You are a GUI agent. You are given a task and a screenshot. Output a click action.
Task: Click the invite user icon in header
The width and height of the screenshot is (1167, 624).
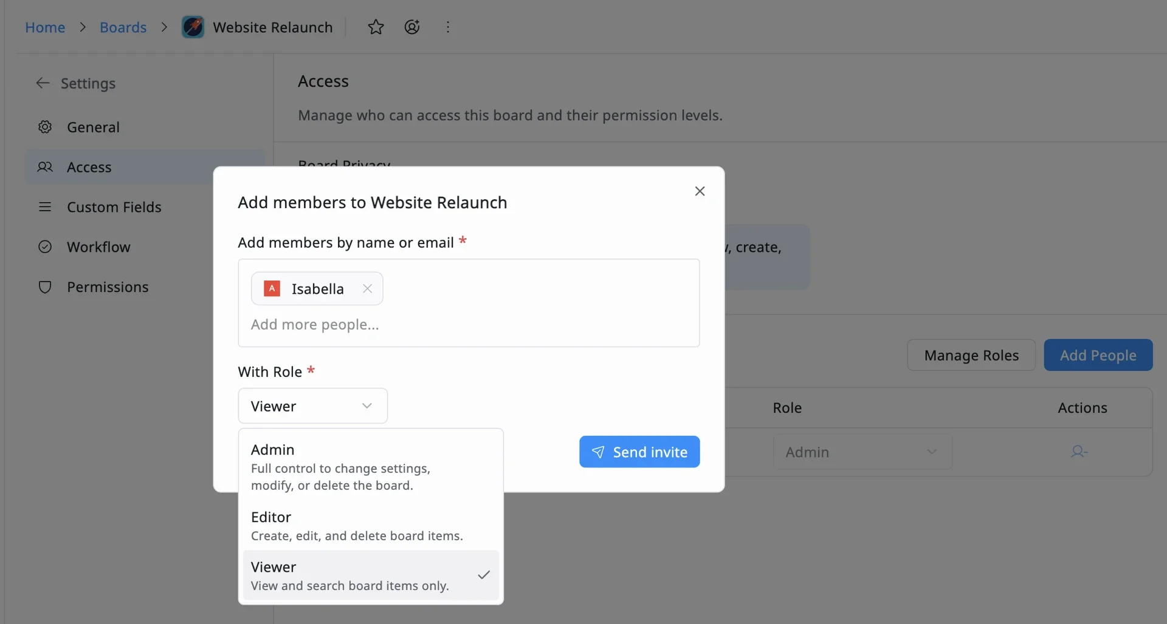pyautogui.click(x=412, y=27)
